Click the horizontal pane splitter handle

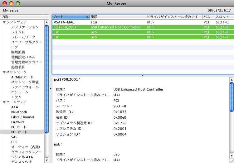click(143, 76)
